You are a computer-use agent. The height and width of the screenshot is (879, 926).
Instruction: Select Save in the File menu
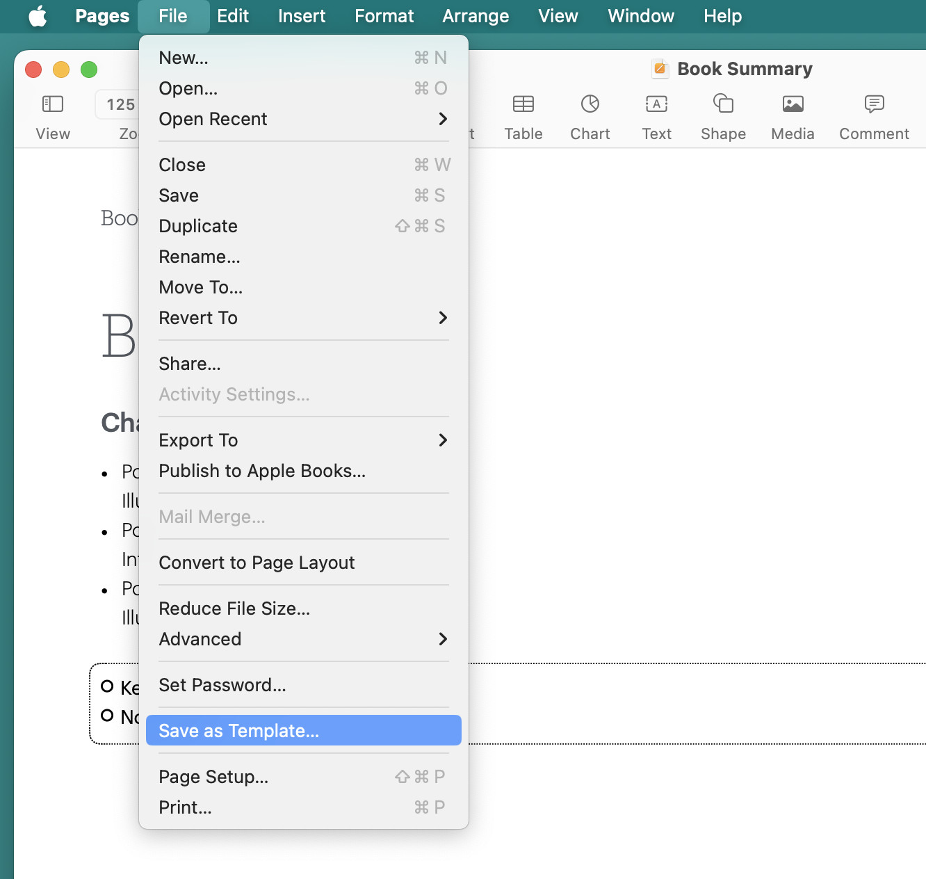(x=304, y=195)
